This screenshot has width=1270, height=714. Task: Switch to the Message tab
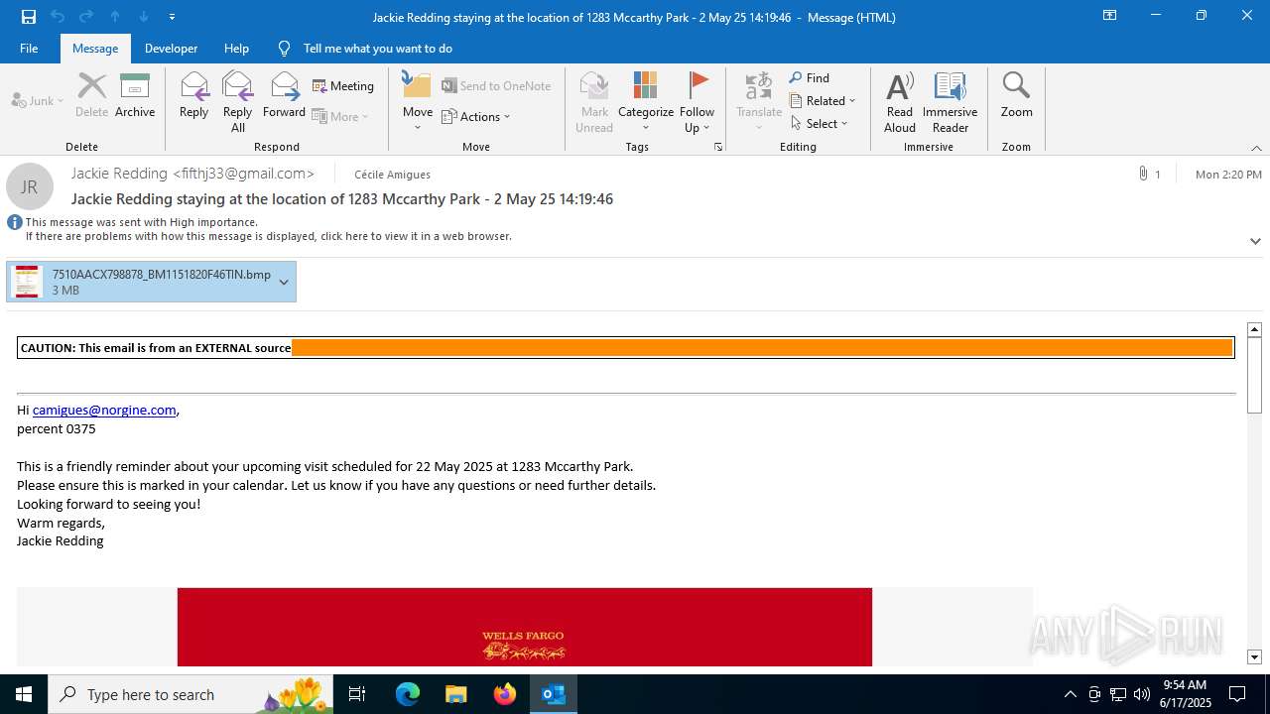(x=95, y=49)
